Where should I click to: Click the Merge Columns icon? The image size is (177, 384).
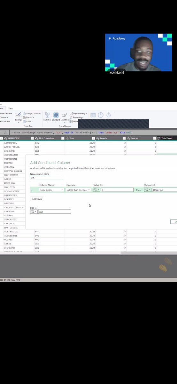click(24, 114)
